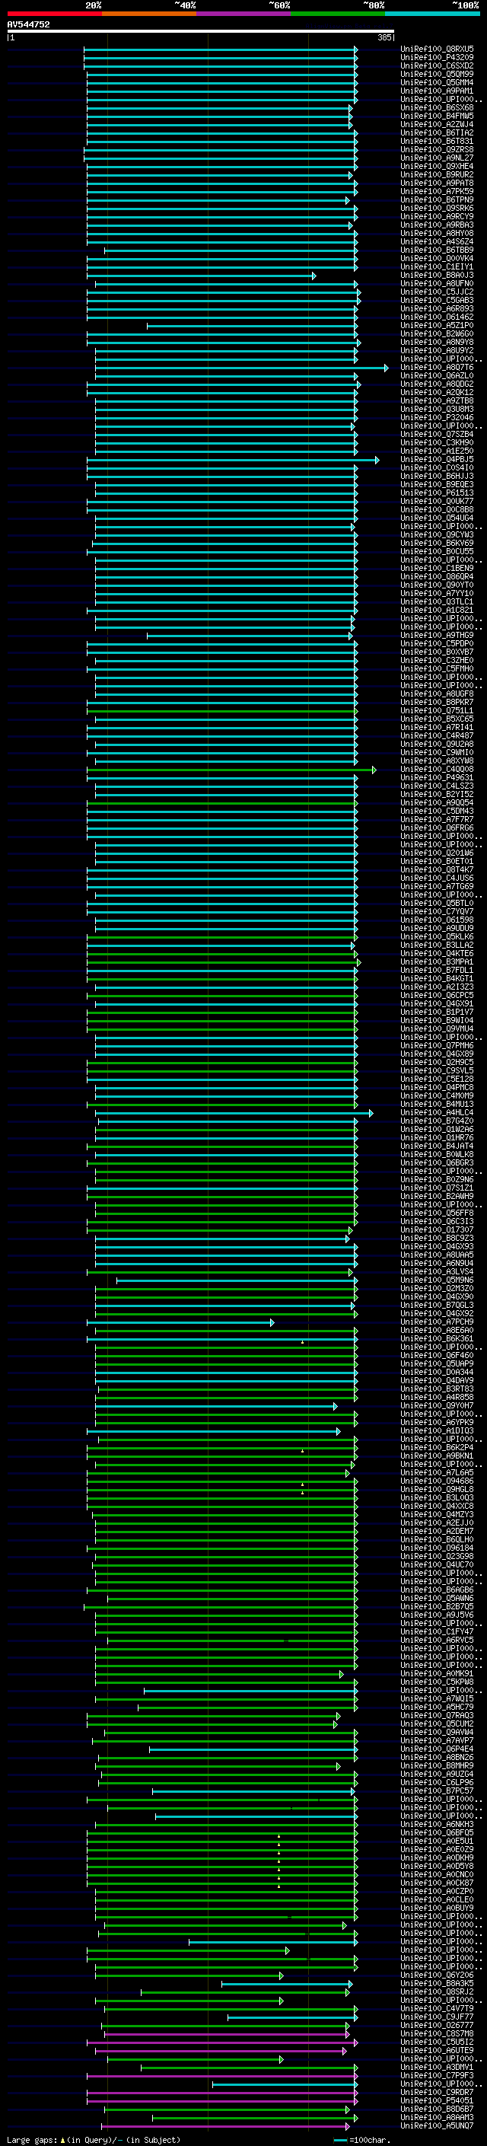Click the cyan alignment bar for UniRef100_B8A3K5
This screenshot has width=487, height=2146.
pyautogui.click(x=287, y=1984)
